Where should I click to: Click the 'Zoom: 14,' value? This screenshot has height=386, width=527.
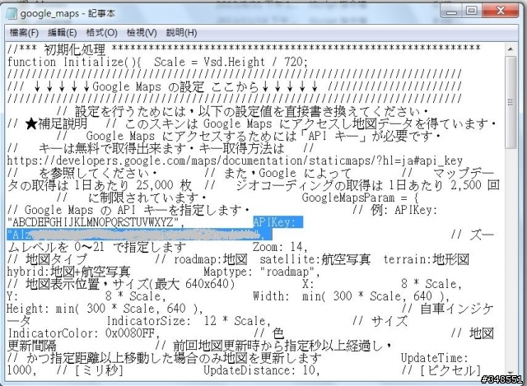click(x=280, y=247)
